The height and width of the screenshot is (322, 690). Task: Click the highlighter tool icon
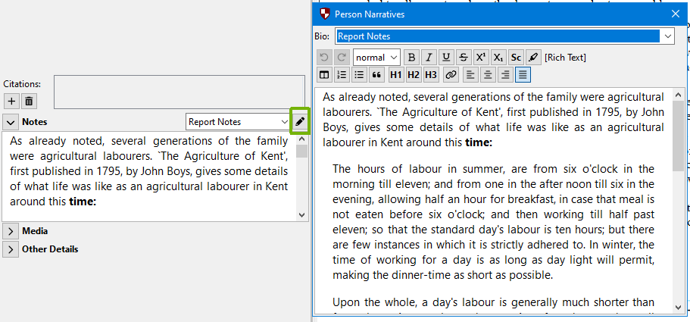pos(533,58)
